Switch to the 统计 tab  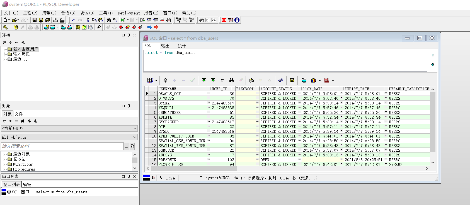[182, 46]
